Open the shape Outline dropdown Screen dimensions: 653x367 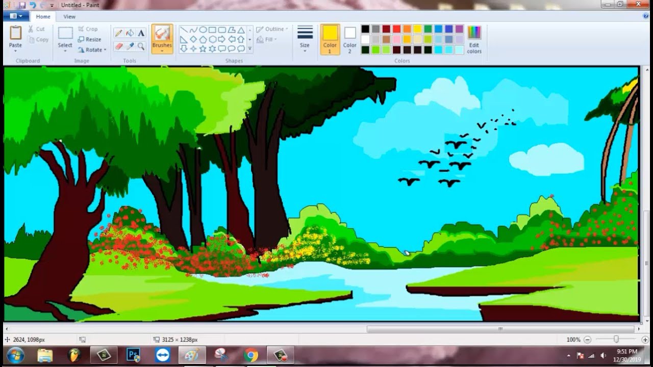click(x=272, y=29)
